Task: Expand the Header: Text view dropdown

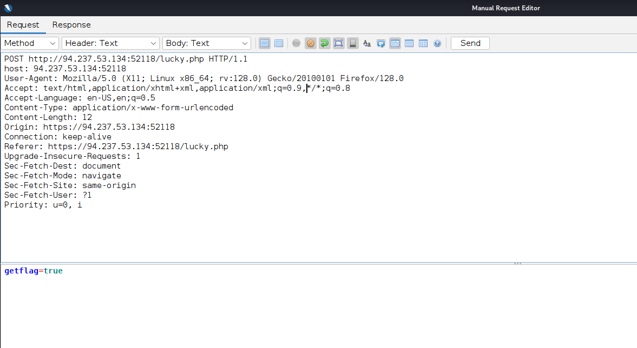Action: click(x=110, y=43)
